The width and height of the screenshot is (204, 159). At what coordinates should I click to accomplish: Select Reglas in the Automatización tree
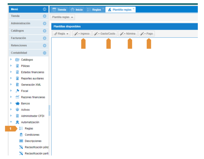click(29, 129)
